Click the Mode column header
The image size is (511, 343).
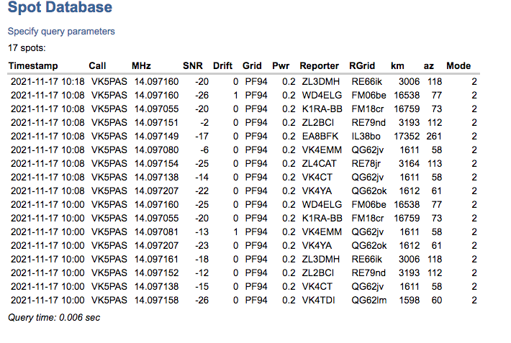coord(458,65)
